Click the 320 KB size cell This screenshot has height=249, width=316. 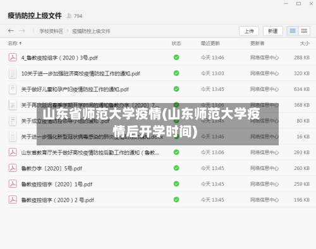(301, 73)
